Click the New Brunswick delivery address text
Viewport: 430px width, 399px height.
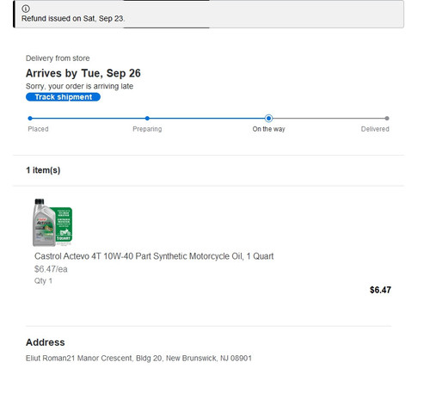[x=138, y=359]
